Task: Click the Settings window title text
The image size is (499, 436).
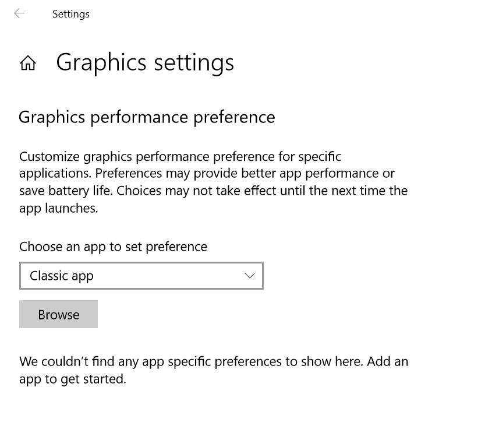Action: [70, 14]
